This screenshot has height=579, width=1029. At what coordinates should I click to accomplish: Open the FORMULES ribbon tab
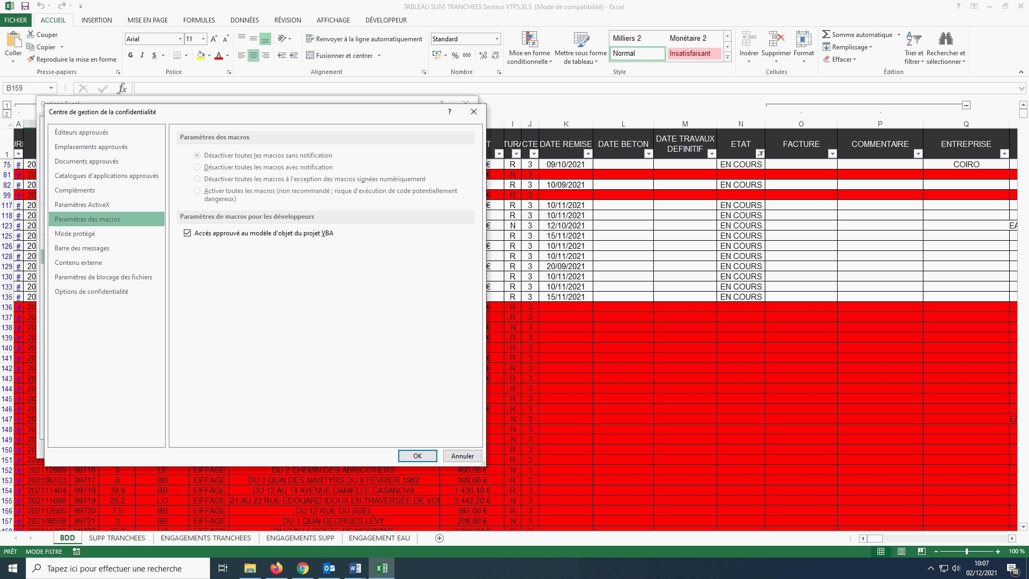tap(199, 20)
